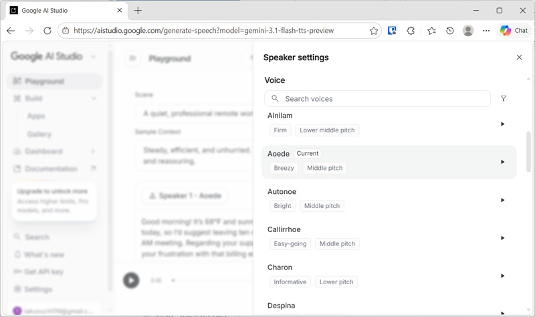The height and width of the screenshot is (317, 535).
Task: Play the generated audio in the playground
Action: (x=131, y=280)
